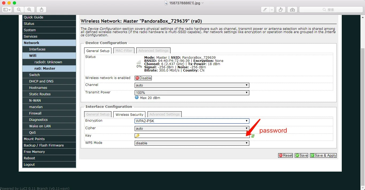Reveal password with the key icon
The image size is (365, 190).
[x=137, y=136]
